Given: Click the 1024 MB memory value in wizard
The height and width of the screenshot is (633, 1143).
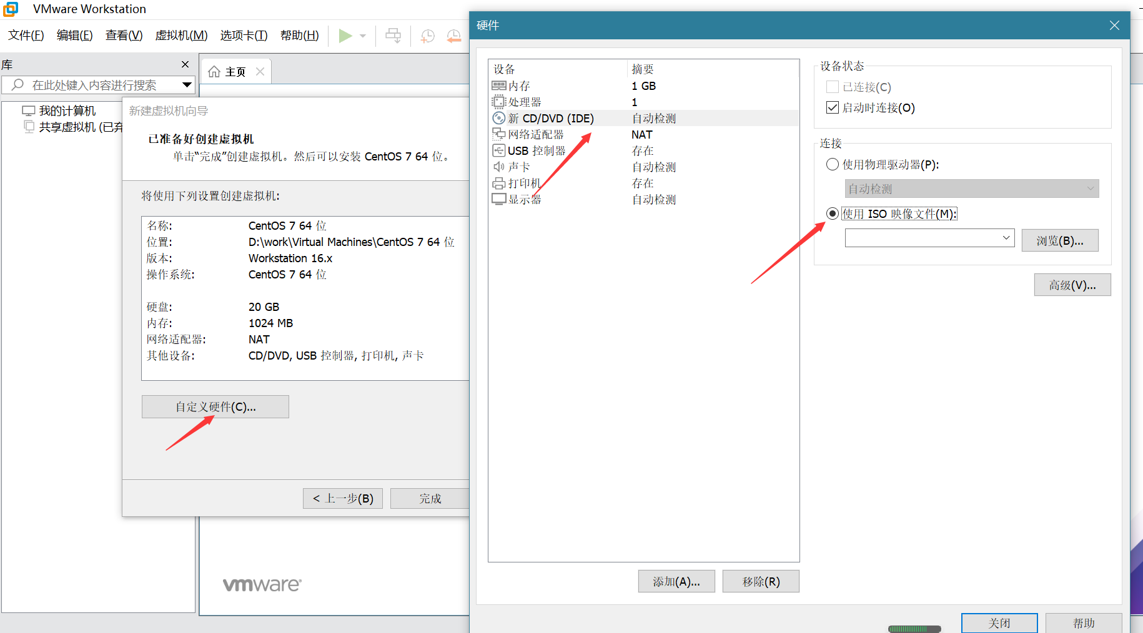Looking at the screenshot, I should tap(270, 323).
